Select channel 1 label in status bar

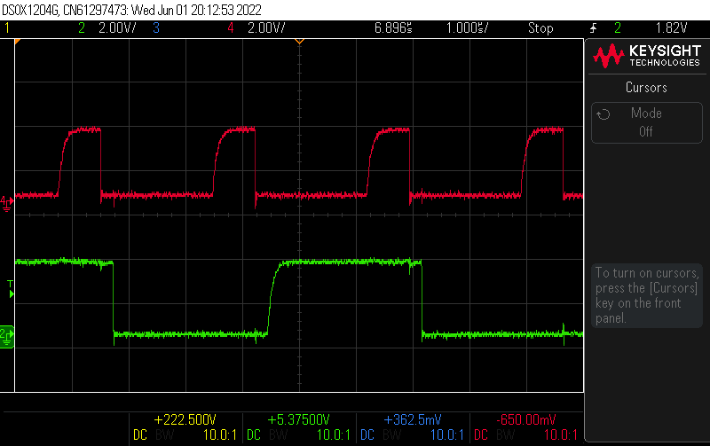[x=7, y=28]
